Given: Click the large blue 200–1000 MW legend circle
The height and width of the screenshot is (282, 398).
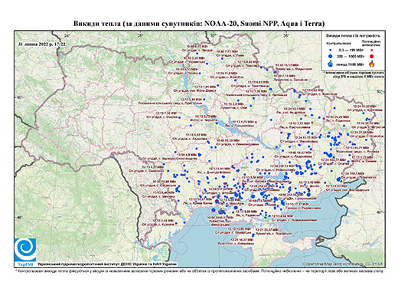Looking at the screenshot, I should (330, 56).
